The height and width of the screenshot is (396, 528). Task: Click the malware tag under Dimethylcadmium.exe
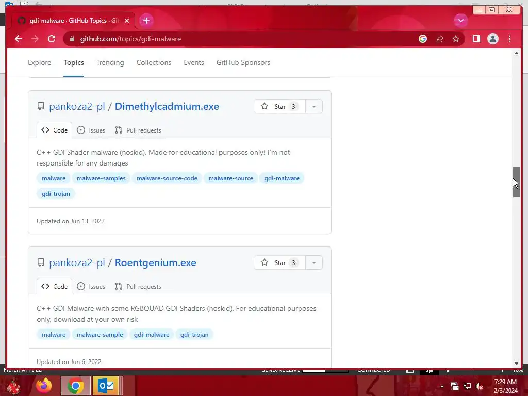[54, 178]
